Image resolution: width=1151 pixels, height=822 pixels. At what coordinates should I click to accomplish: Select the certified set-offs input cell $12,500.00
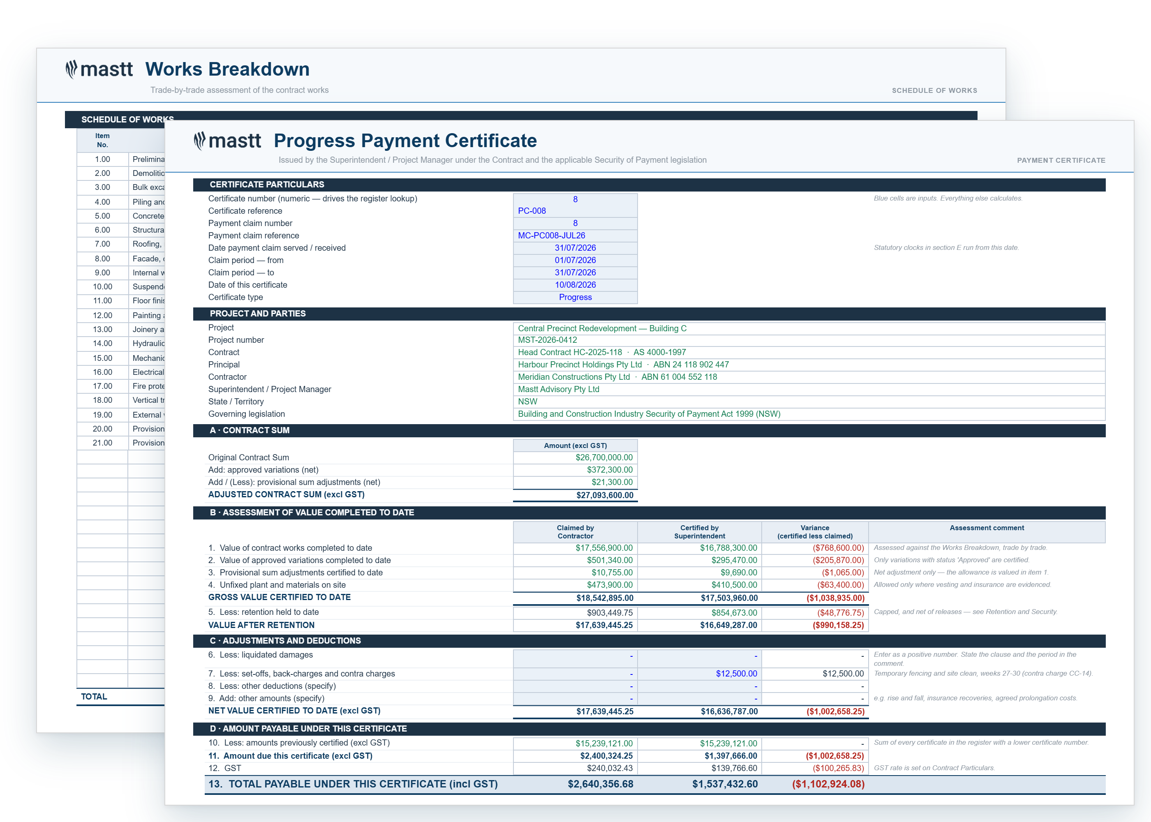pos(700,674)
